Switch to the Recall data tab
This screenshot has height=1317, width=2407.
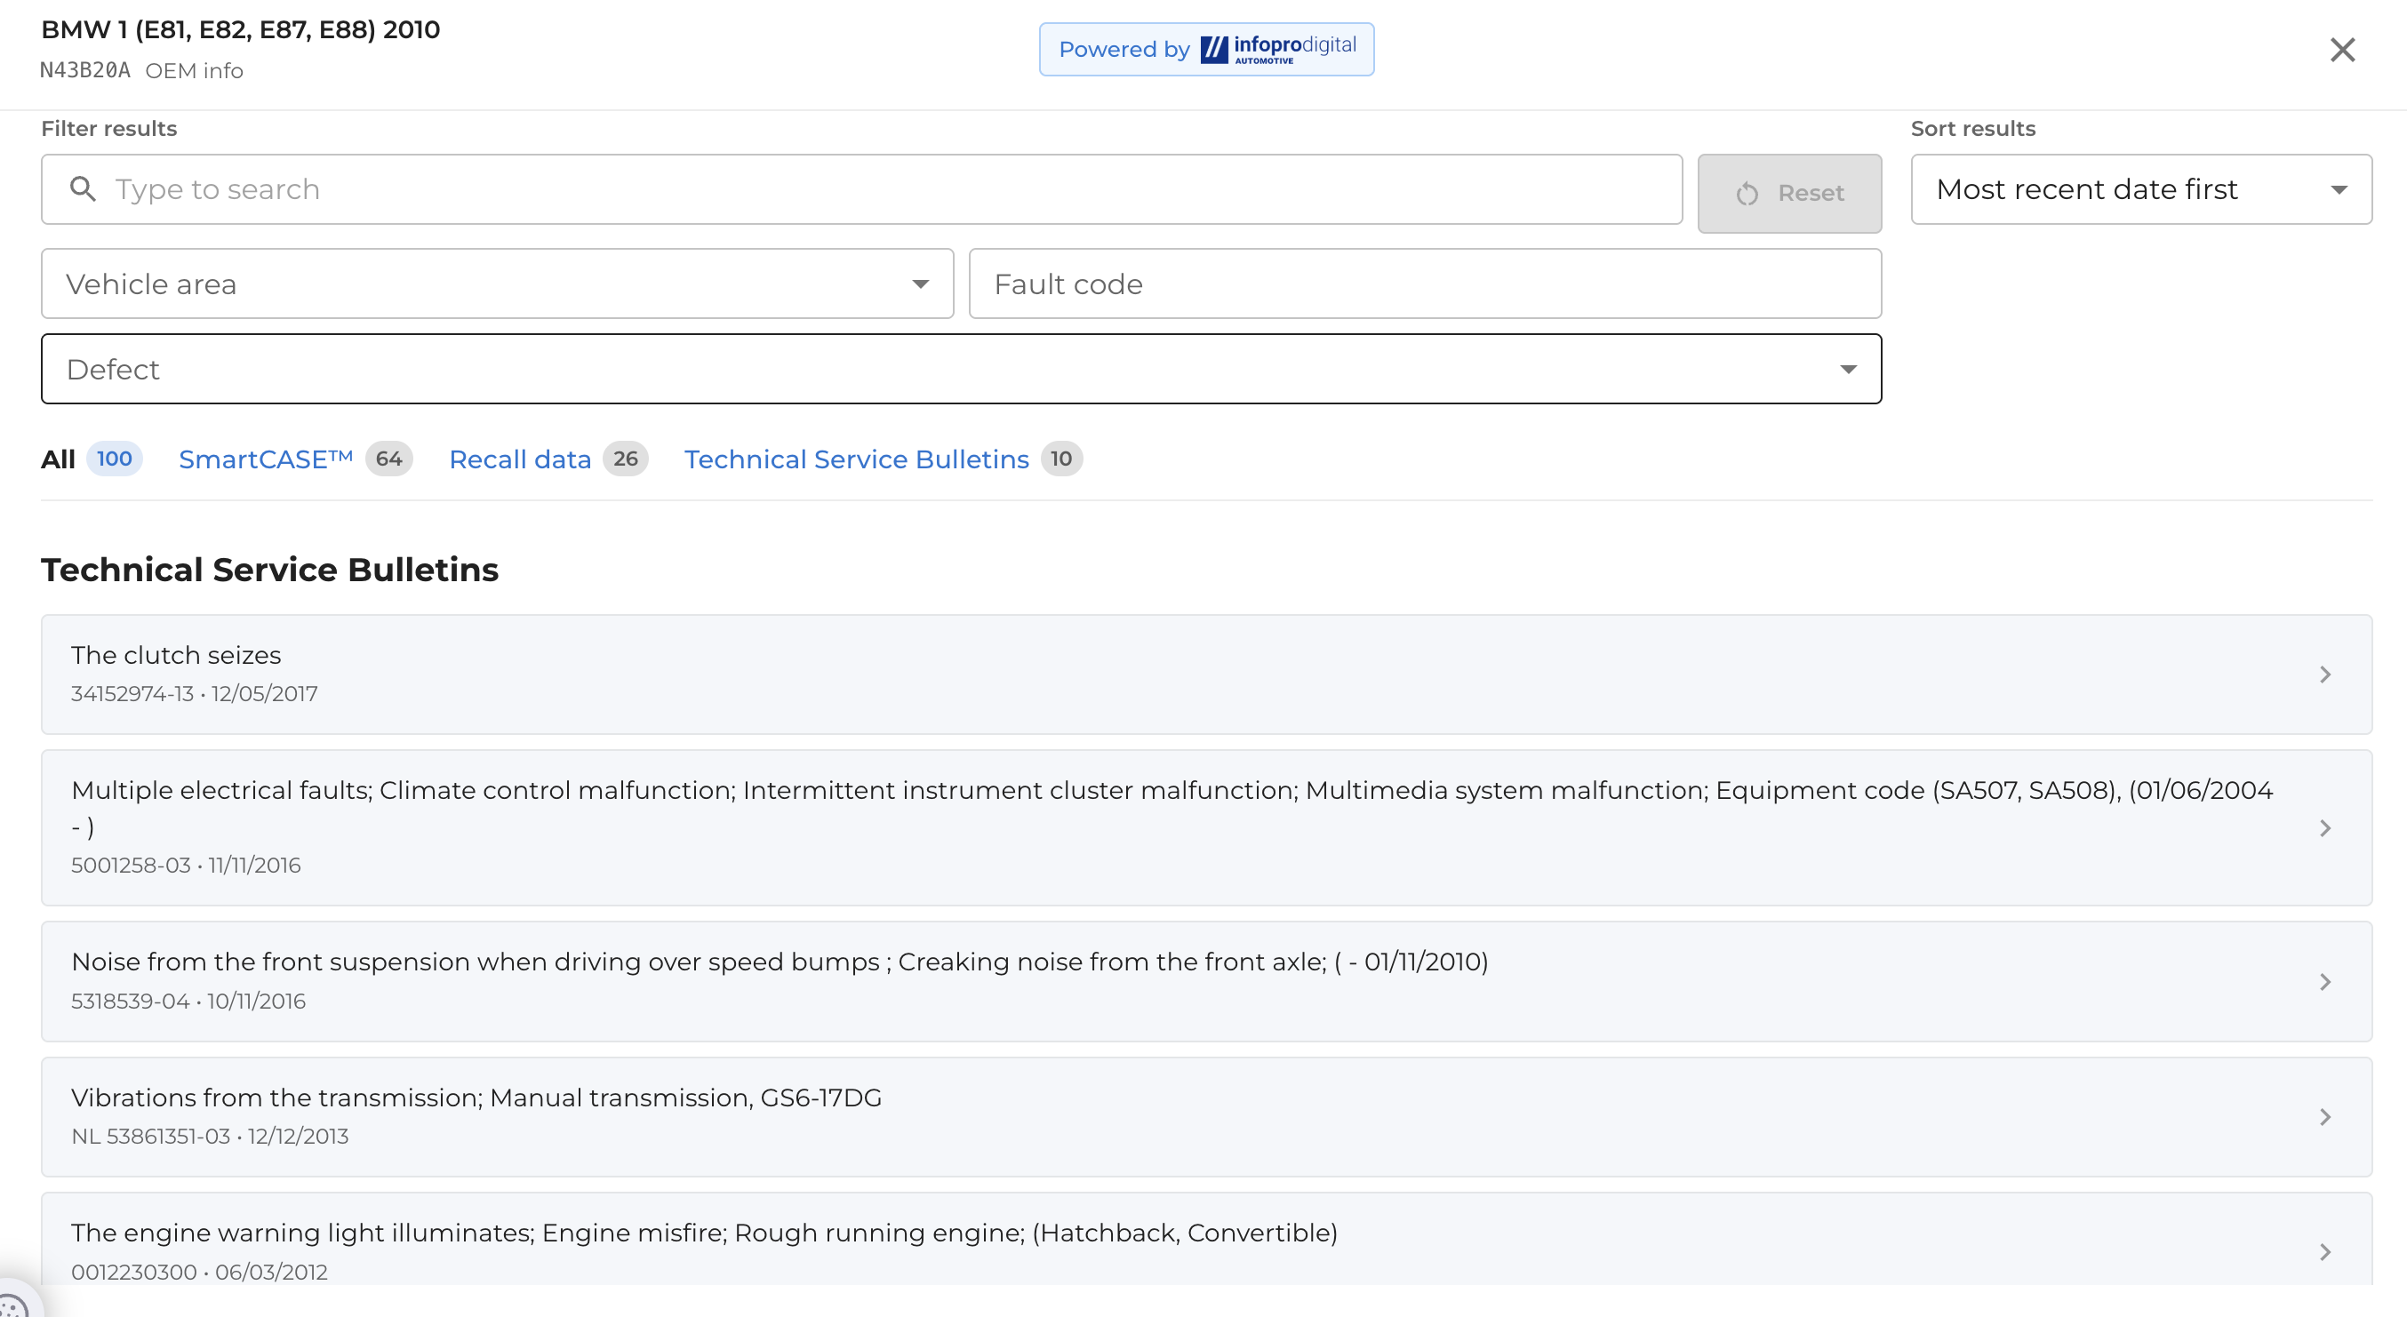pyautogui.click(x=548, y=459)
